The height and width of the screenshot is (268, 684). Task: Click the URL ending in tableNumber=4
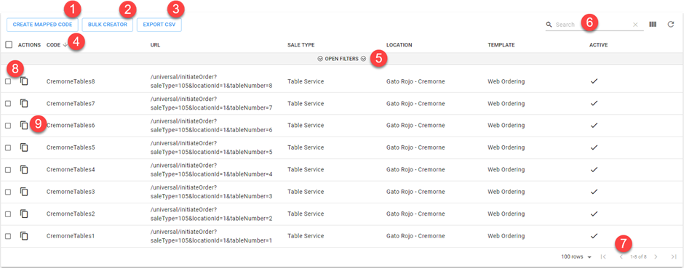211,170
